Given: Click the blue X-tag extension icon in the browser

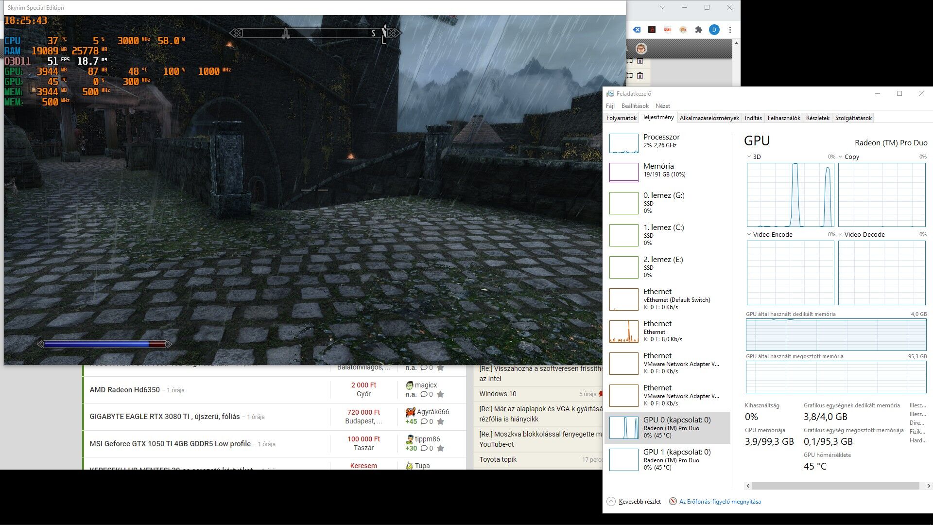Looking at the screenshot, I should [x=637, y=30].
